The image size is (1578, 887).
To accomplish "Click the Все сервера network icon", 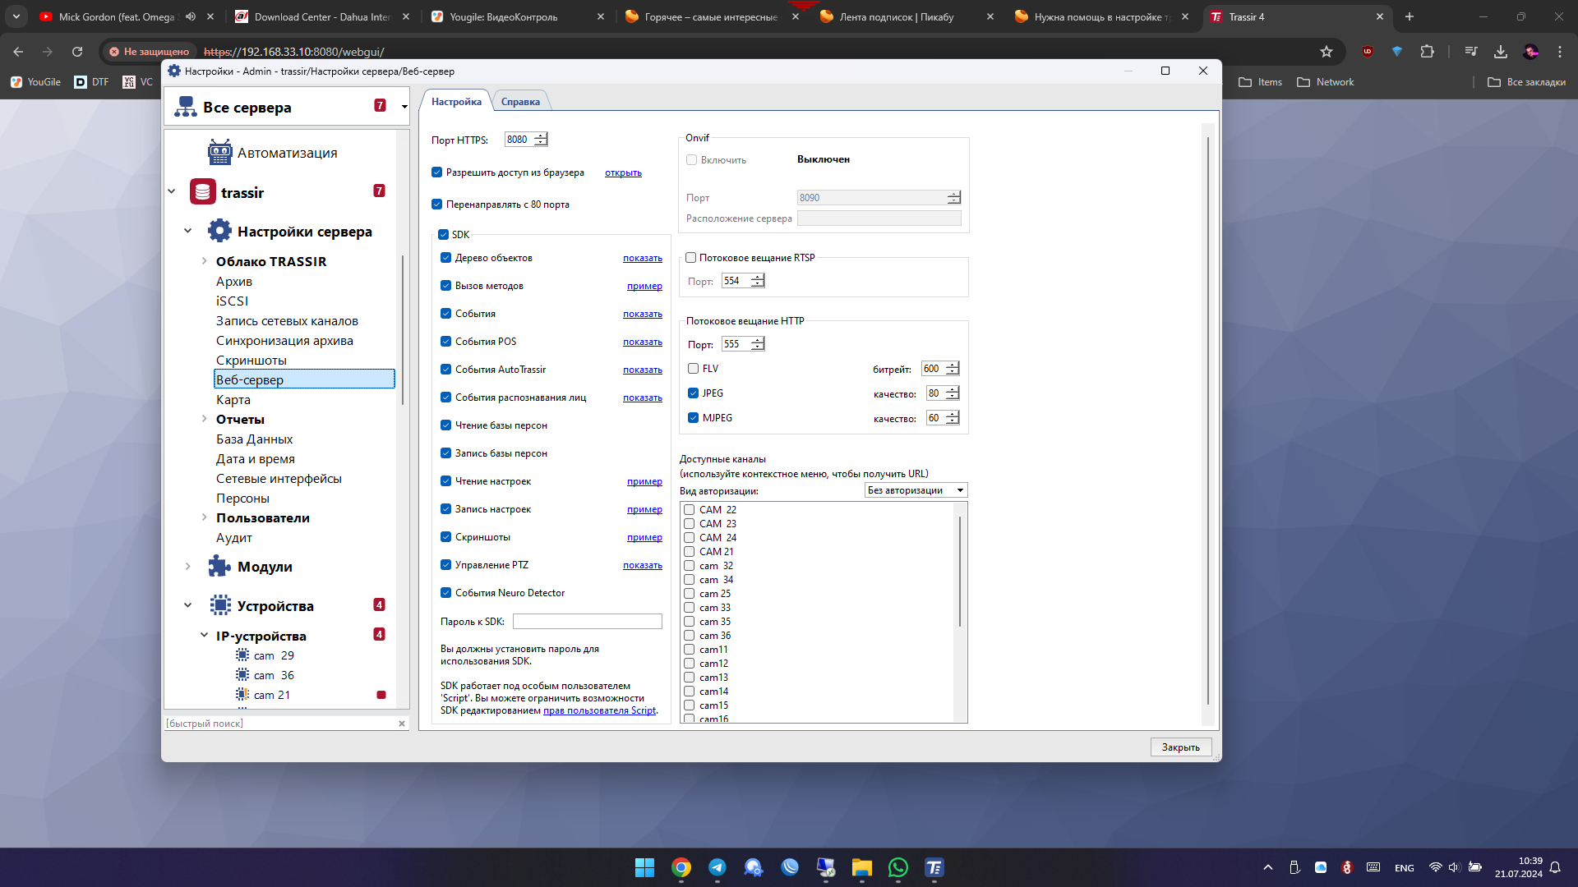I will pyautogui.click(x=186, y=107).
